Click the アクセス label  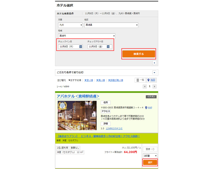click(x=105, y=111)
